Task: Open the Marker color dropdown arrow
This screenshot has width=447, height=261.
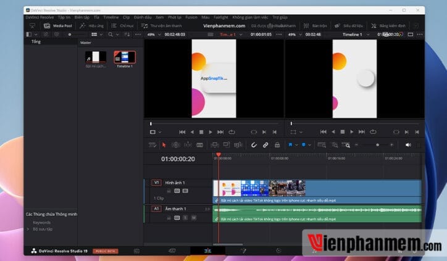Action: 309,145
